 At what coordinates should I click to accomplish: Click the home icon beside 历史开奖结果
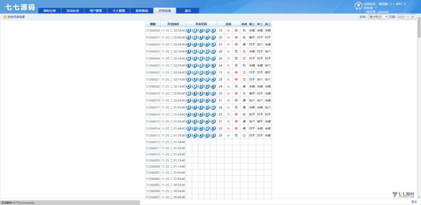pyautogui.click(x=5, y=17)
